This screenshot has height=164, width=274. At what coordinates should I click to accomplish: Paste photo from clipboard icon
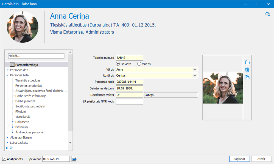(247, 77)
